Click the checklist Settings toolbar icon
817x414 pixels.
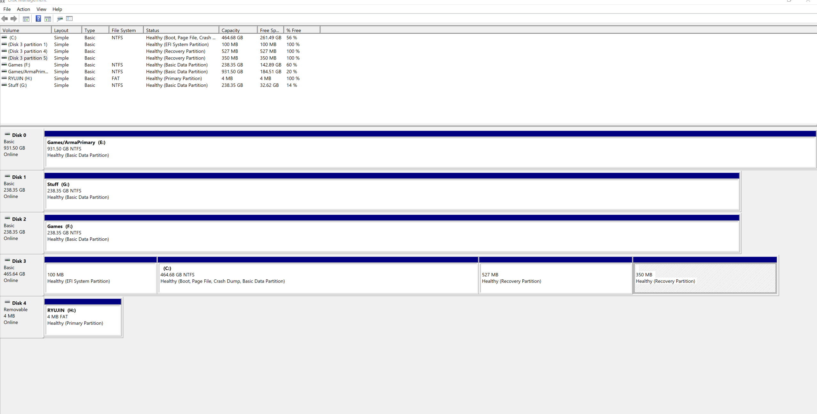point(69,19)
